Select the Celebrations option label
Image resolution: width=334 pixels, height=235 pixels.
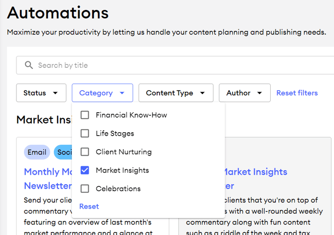[118, 189]
